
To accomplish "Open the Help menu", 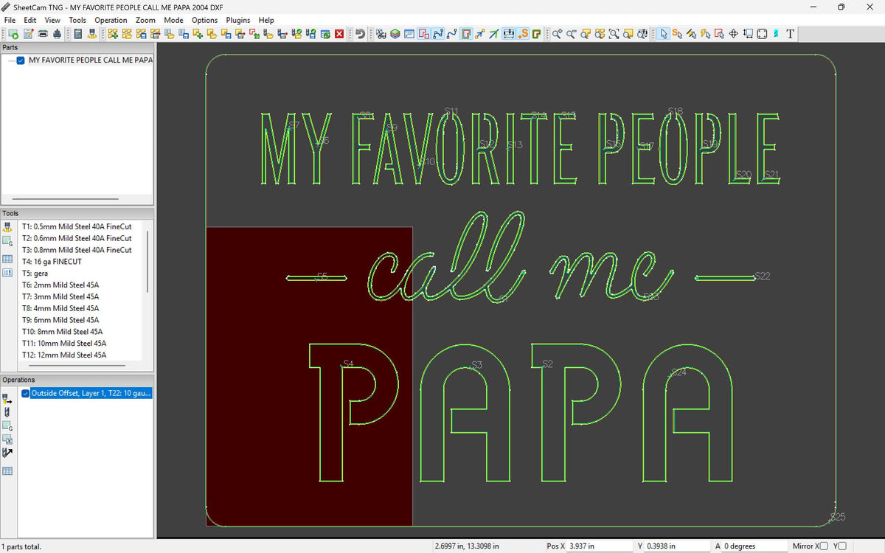I will [266, 20].
